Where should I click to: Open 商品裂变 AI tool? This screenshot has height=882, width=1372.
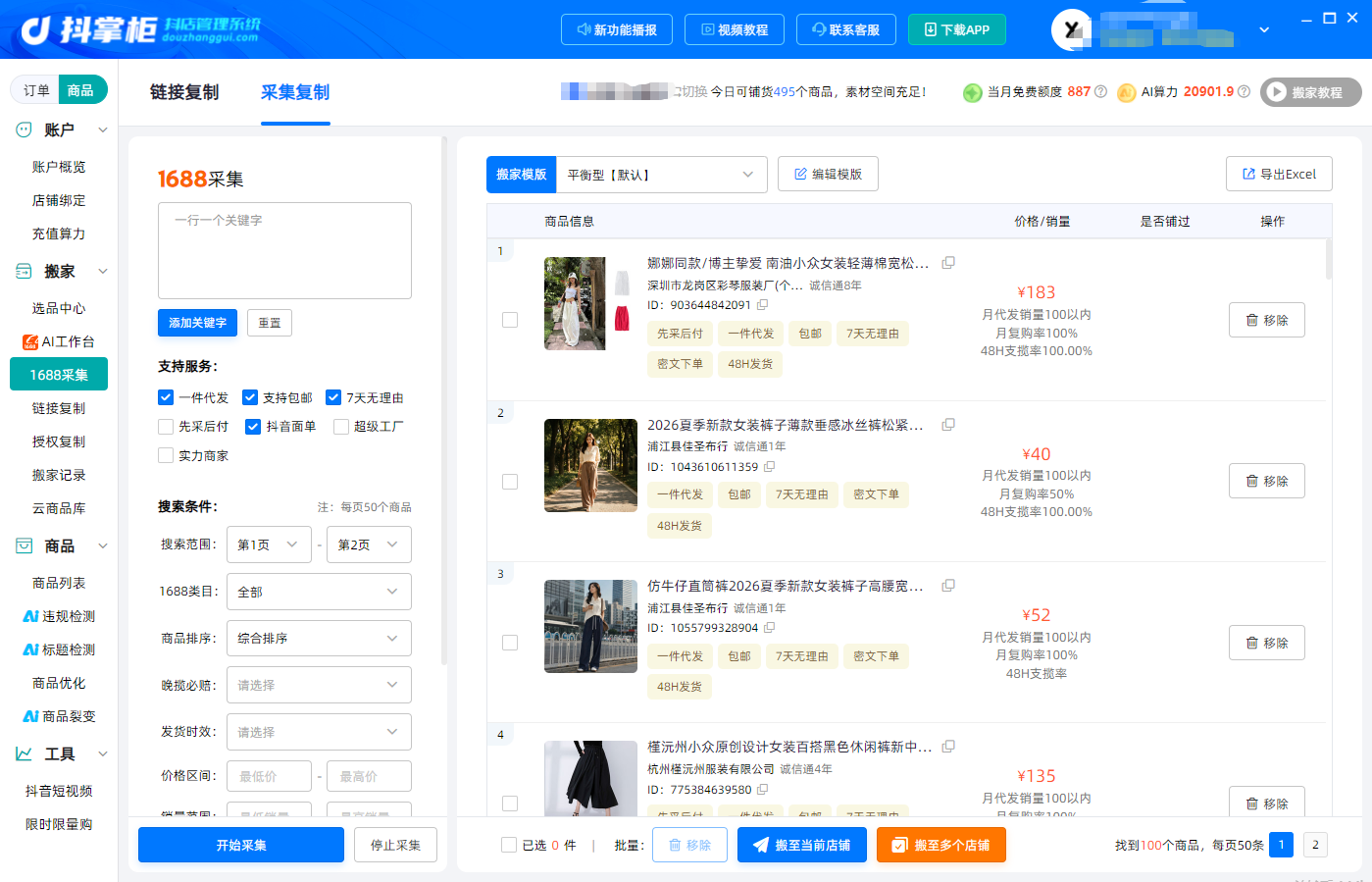click(59, 716)
